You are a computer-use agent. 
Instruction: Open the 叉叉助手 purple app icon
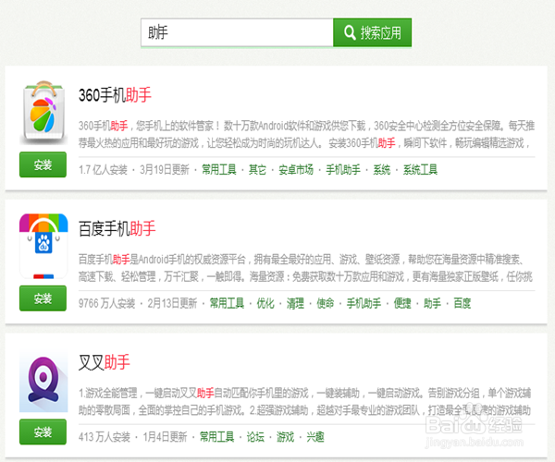click(43, 383)
